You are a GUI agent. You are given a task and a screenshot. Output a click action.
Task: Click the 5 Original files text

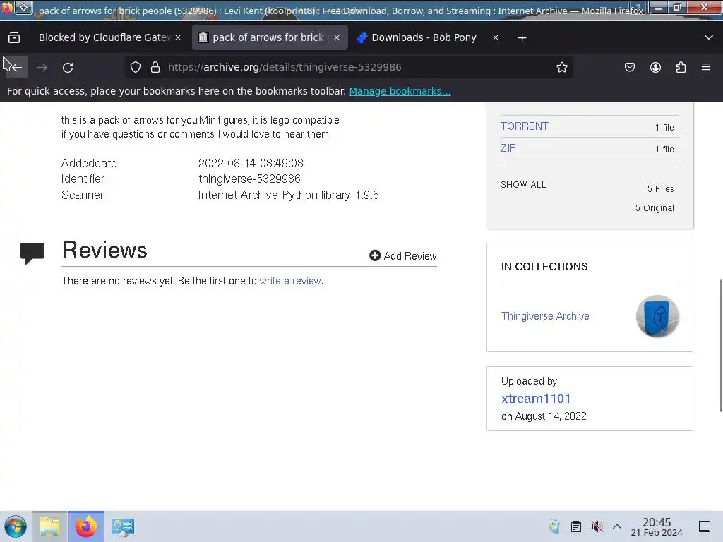click(x=655, y=208)
